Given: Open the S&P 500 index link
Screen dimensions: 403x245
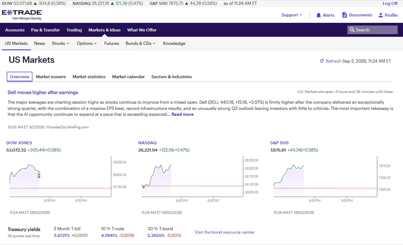Looking at the screenshot, I should (x=279, y=143).
